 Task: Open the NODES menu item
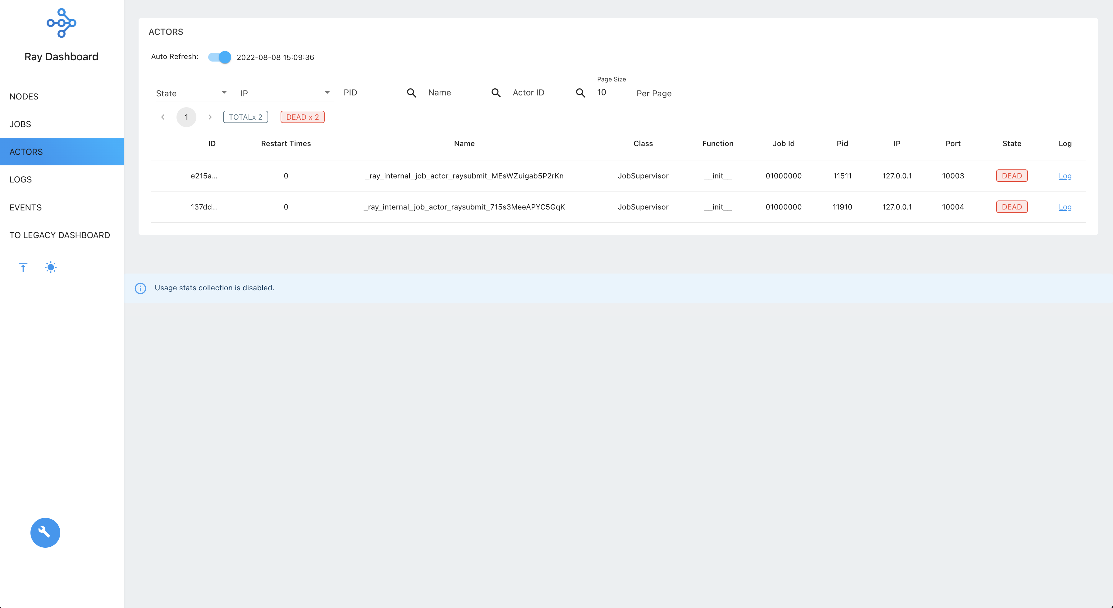point(24,96)
